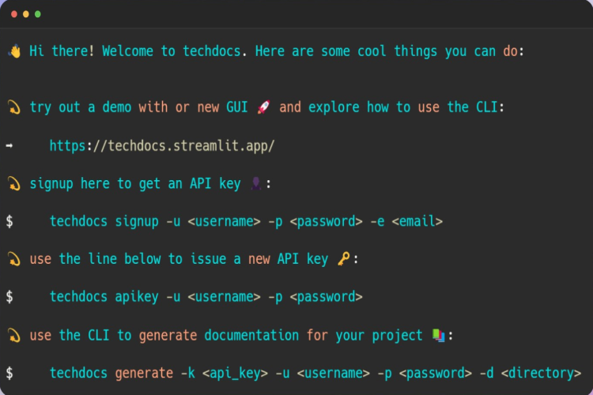Click the techdocs signup command line
This screenshot has height=395, width=593.
(246, 221)
